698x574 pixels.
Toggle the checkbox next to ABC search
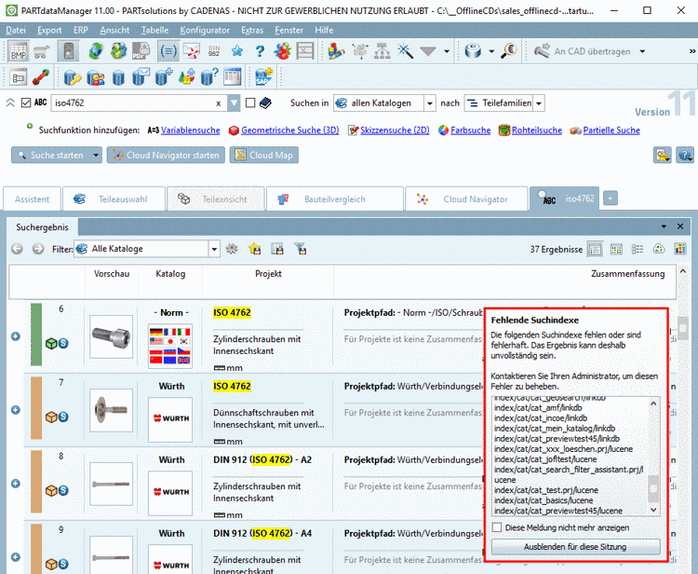[26, 102]
